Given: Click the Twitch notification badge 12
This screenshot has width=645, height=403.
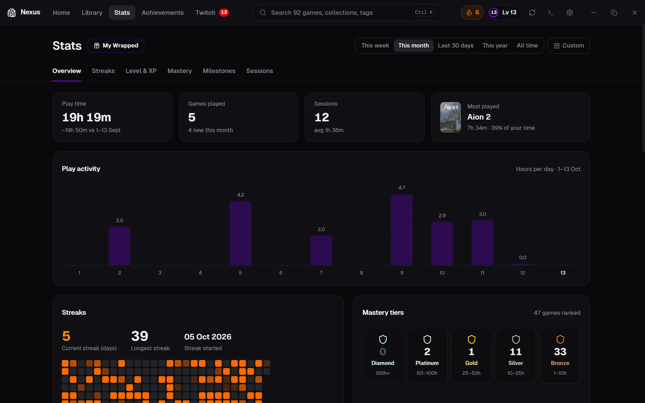Looking at the screenshot, I should click(224, 12).
